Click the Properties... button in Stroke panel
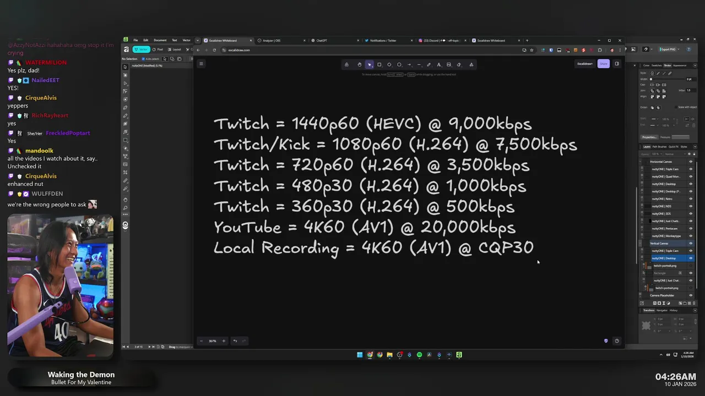Screen dimensions: 705x396 649,137
